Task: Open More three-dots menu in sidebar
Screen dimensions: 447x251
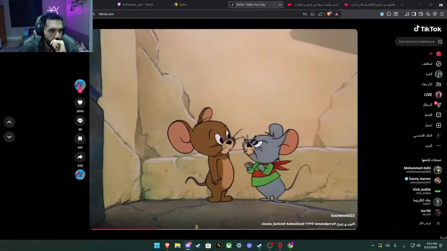Action: (439, 146)
